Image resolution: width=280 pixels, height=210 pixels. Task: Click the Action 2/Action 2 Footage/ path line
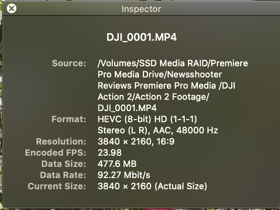coord(153,97)
